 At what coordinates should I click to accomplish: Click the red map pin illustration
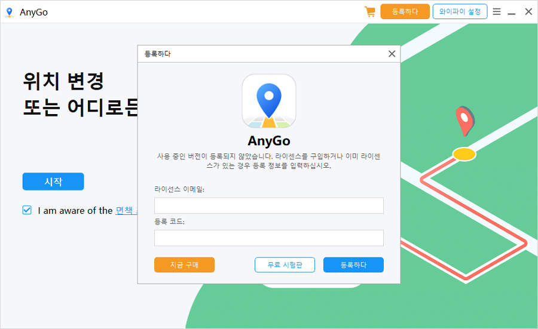(465, 121)
